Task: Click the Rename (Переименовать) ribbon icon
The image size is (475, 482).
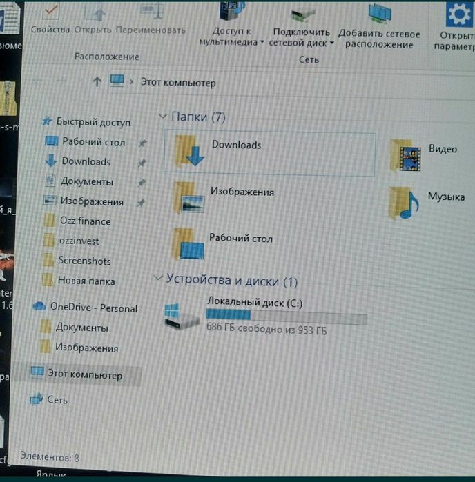Action: [x=151, y=11]
